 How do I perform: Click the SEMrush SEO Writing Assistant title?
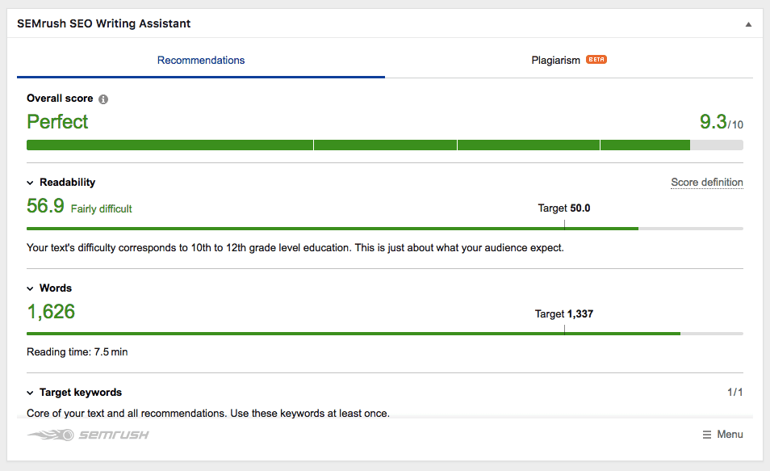[103, 23]
